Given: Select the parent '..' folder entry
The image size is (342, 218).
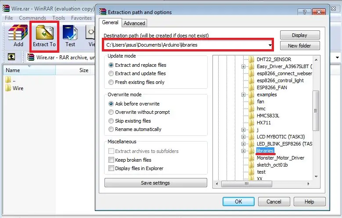Looking at the screenshot, I should 11,80.
